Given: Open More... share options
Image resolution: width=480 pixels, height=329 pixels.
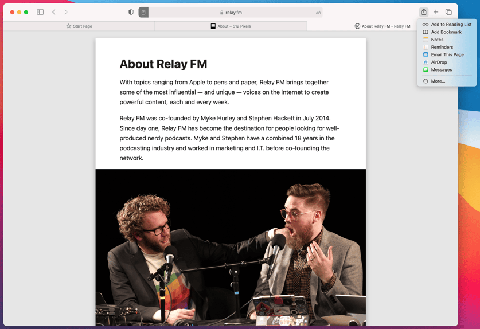Looking at the screenshot, I should (447, 81).
